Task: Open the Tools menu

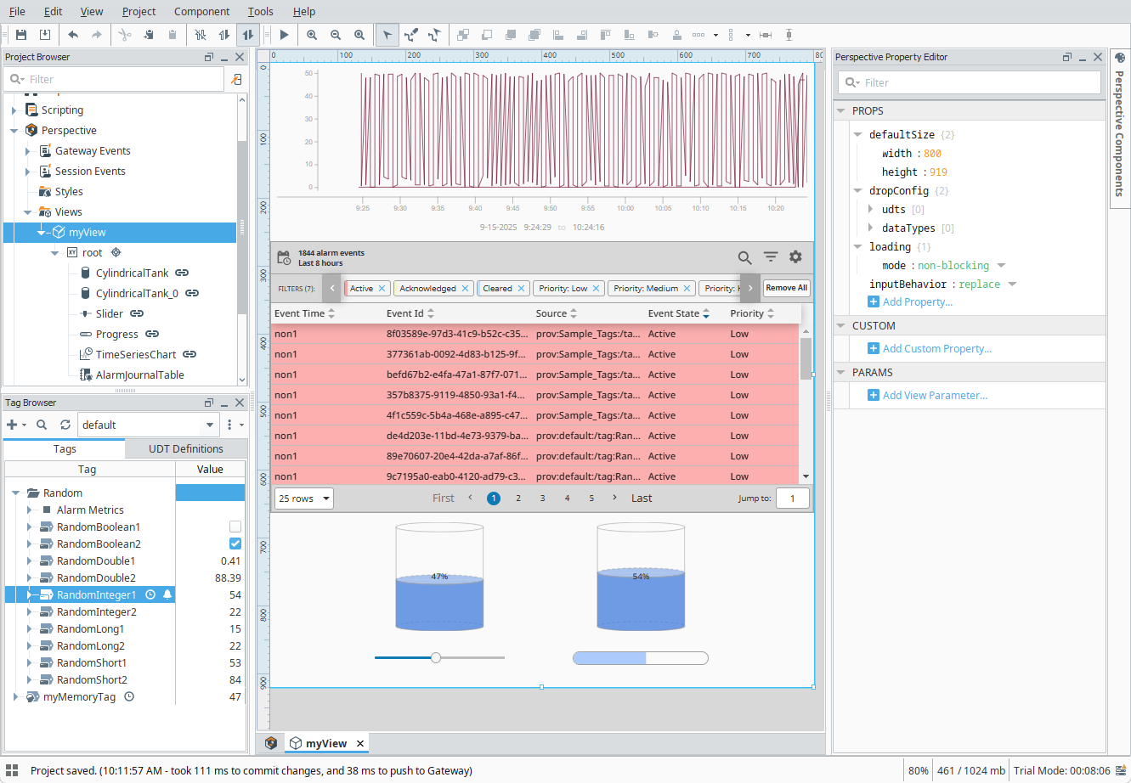Action: click(261, 11)
